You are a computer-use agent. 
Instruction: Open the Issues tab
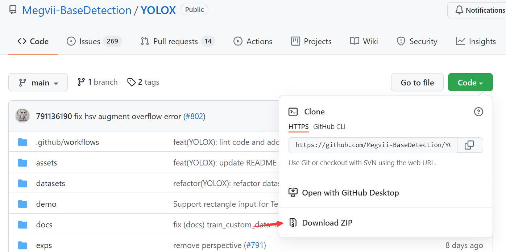tap(94, 41)
